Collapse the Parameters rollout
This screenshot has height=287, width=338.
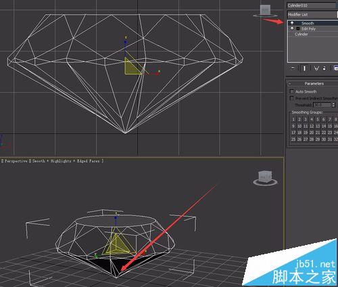(289, 84)
